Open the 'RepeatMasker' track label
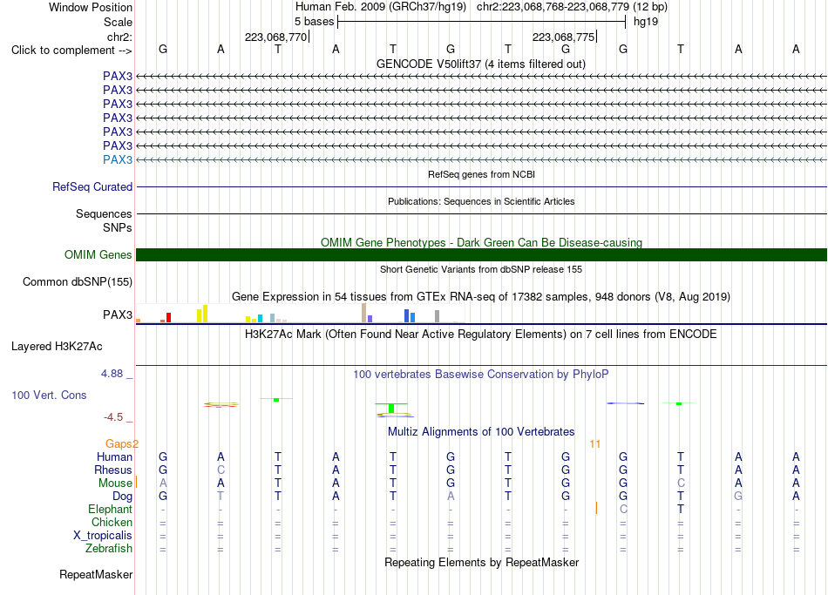 [x=96, y=574]
